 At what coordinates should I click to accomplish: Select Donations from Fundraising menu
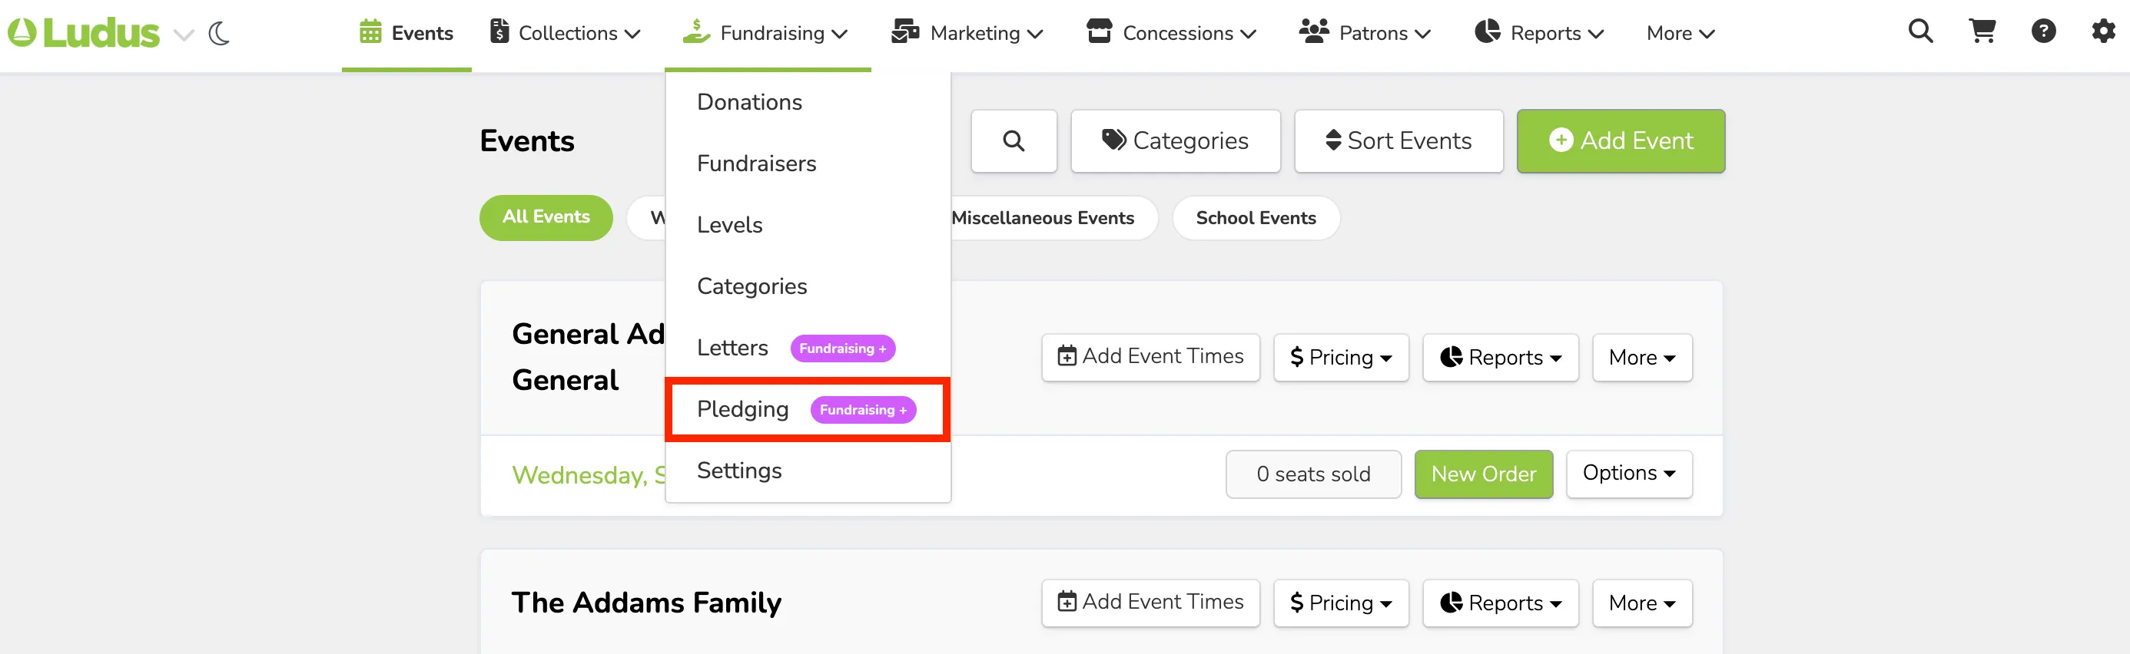click(749, 102)
